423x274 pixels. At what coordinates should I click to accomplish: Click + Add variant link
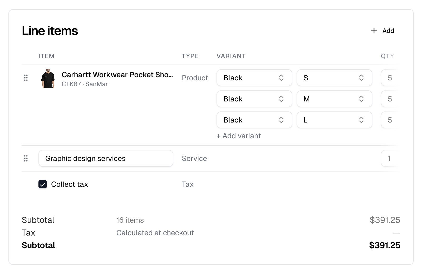[x=239, y=136]
